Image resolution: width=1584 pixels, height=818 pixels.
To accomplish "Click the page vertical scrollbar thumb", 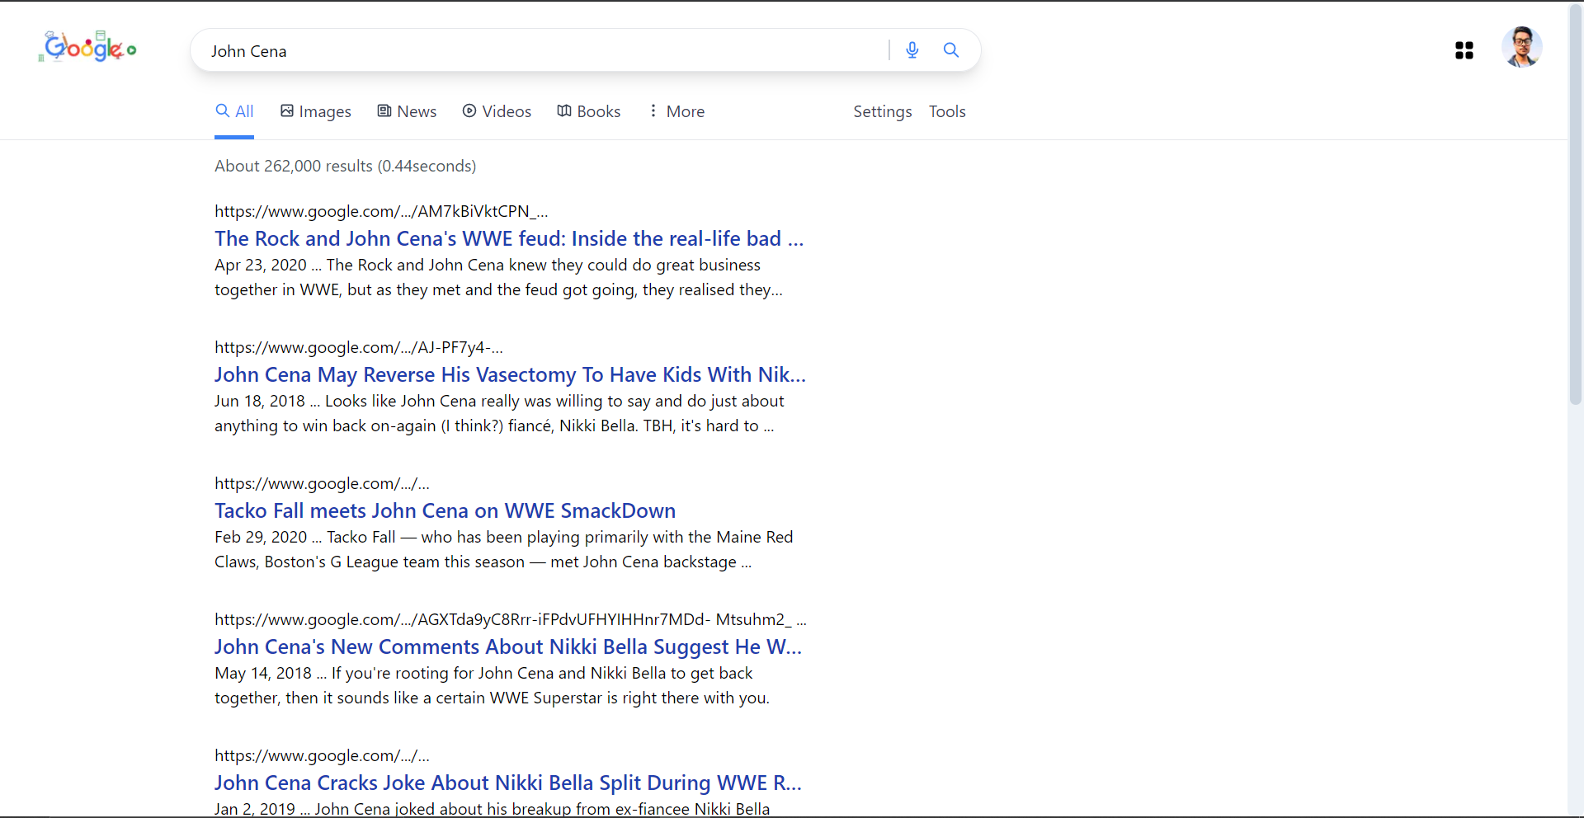I will [x=1576, y=204].
